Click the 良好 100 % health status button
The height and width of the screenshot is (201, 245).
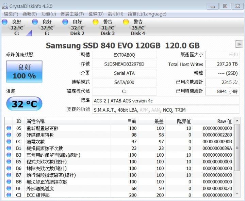(24, 72)
